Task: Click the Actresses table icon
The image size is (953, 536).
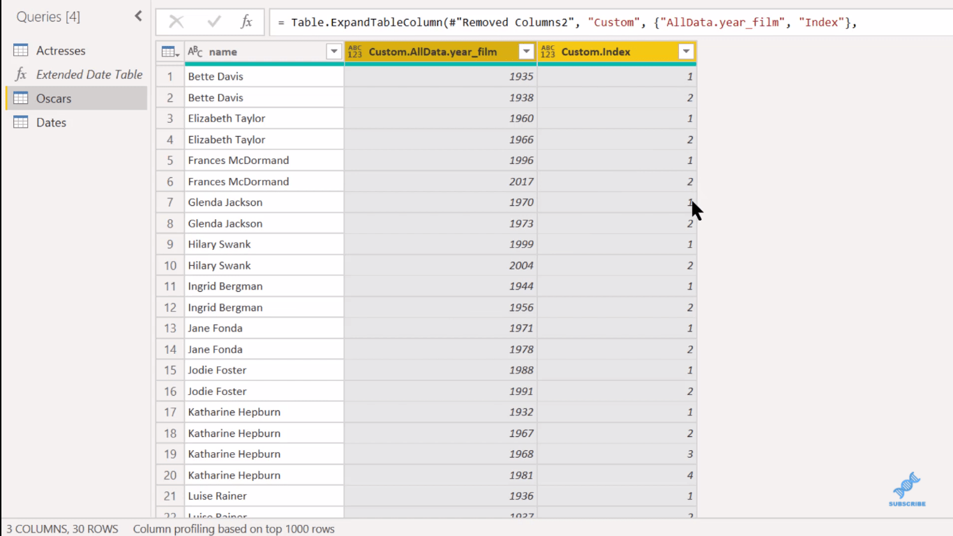Action: click(21, 50)
